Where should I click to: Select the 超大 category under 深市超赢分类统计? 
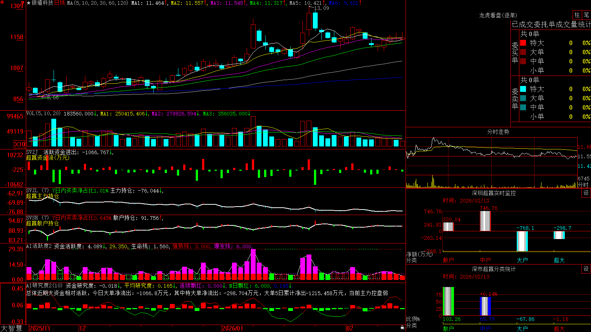tap(559, 328)
